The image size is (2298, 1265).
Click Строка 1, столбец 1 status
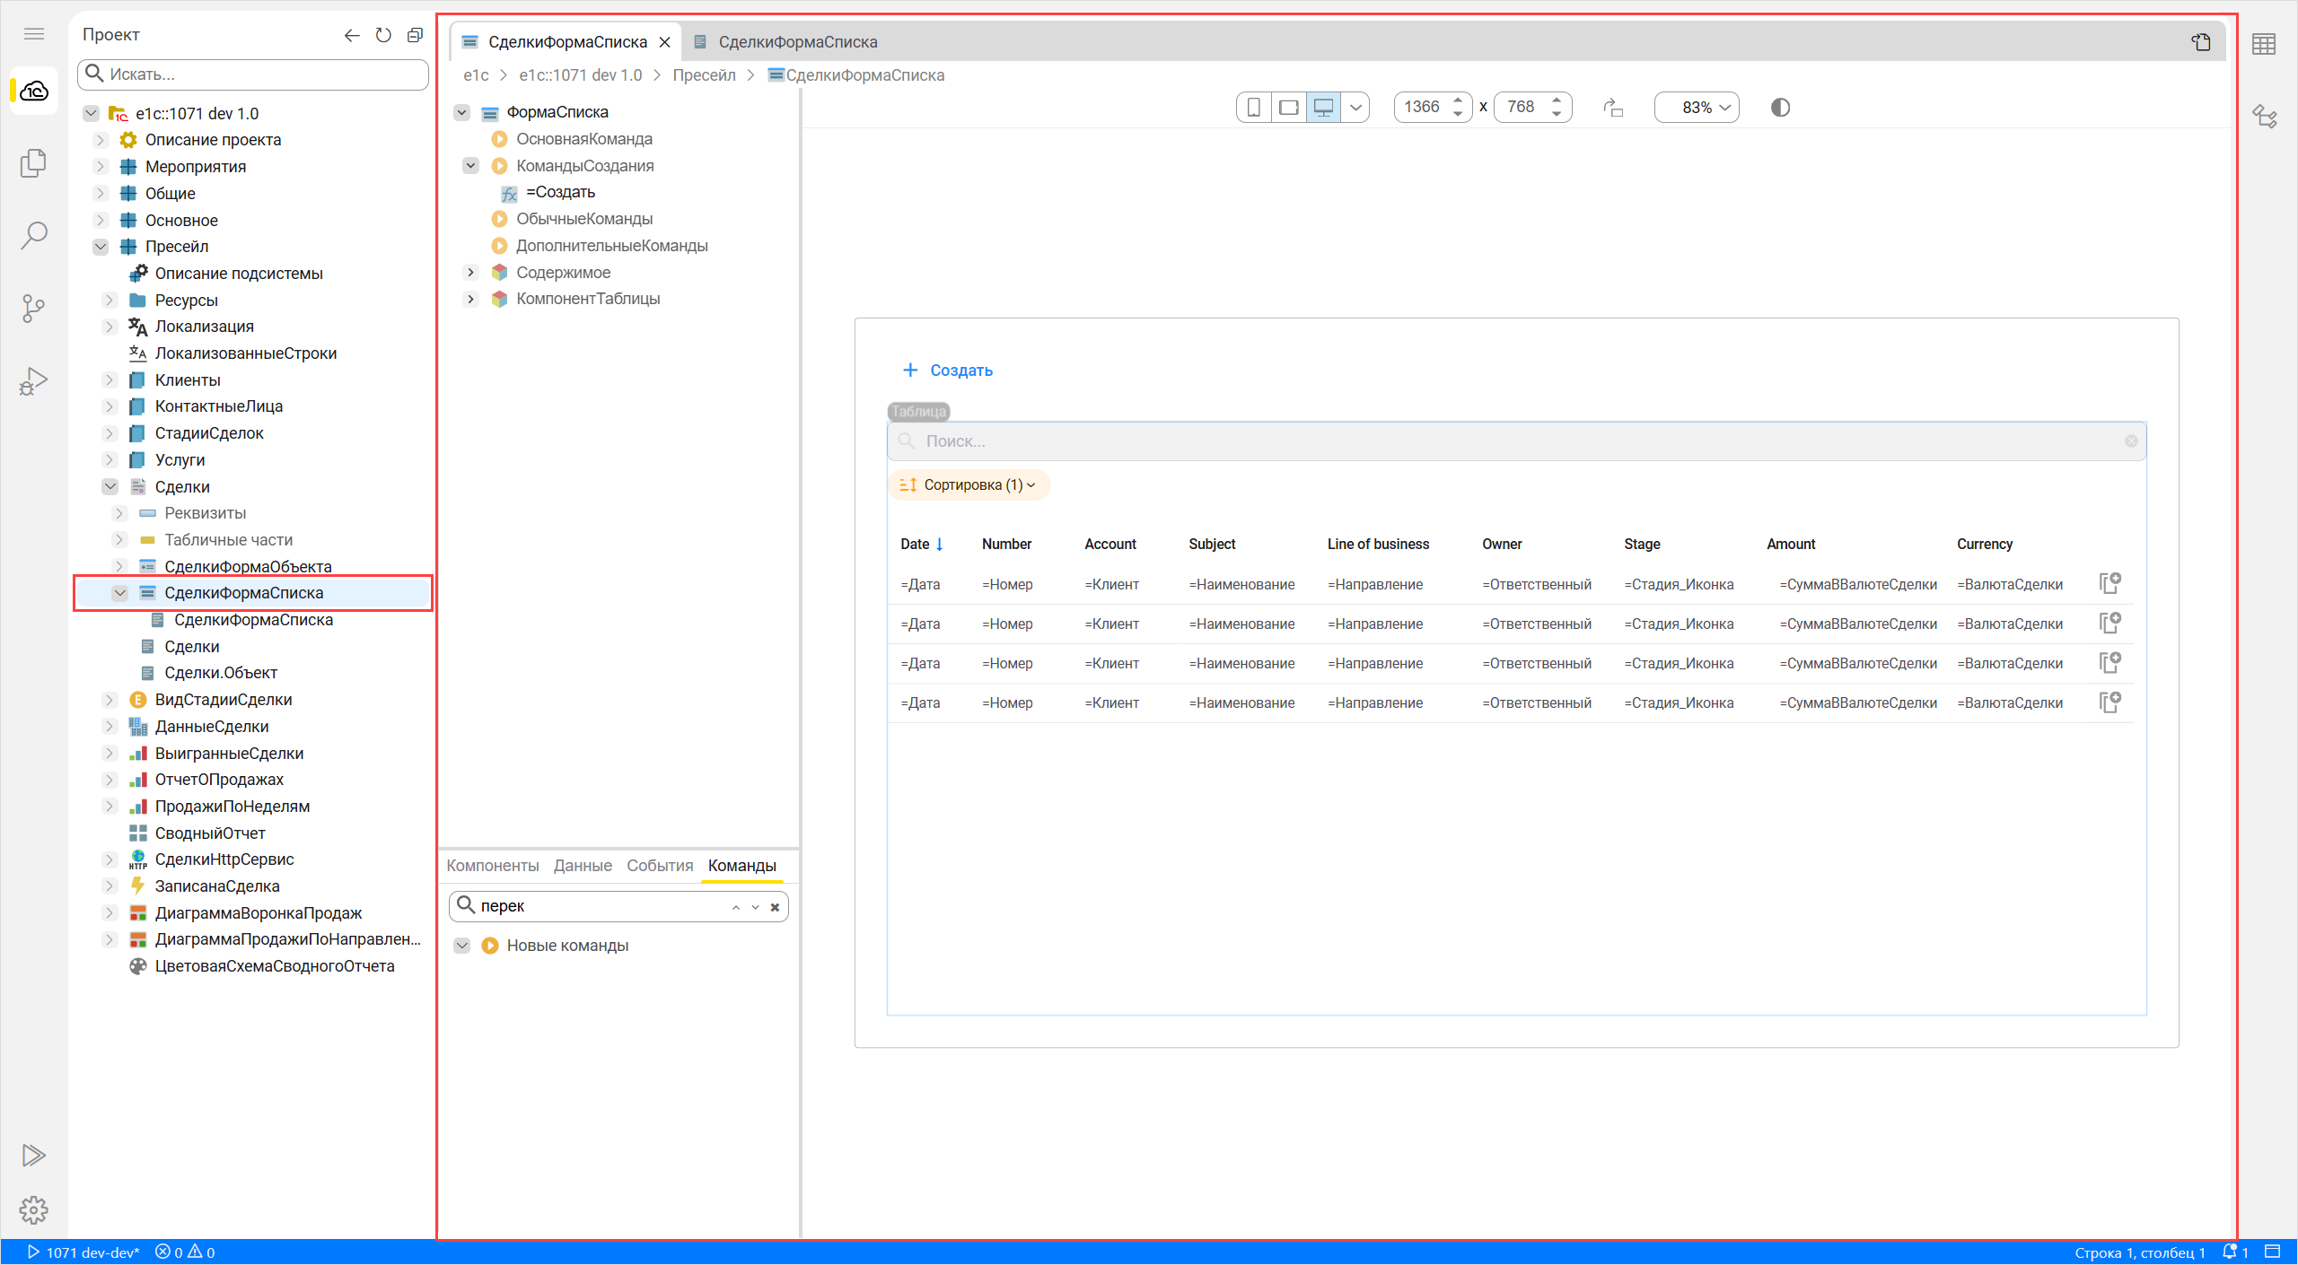pos(2139,1252)
